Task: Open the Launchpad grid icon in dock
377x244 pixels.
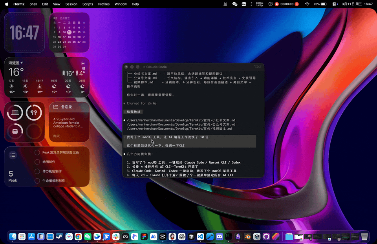Action: pos(22,237)
